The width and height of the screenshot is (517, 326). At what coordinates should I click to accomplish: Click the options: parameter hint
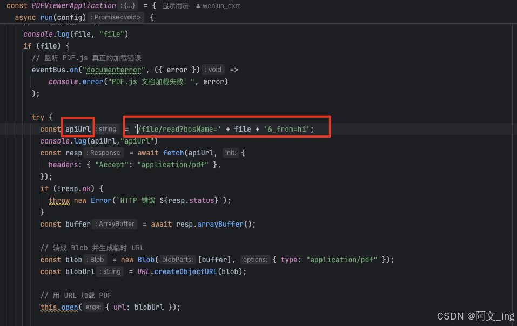(255, 260)
